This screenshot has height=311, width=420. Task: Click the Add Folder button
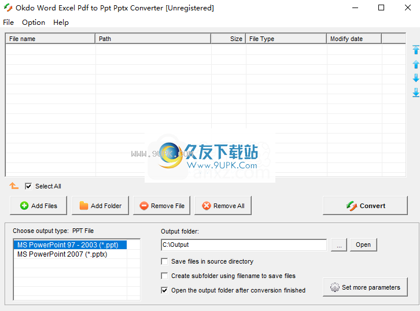(100, 206)
